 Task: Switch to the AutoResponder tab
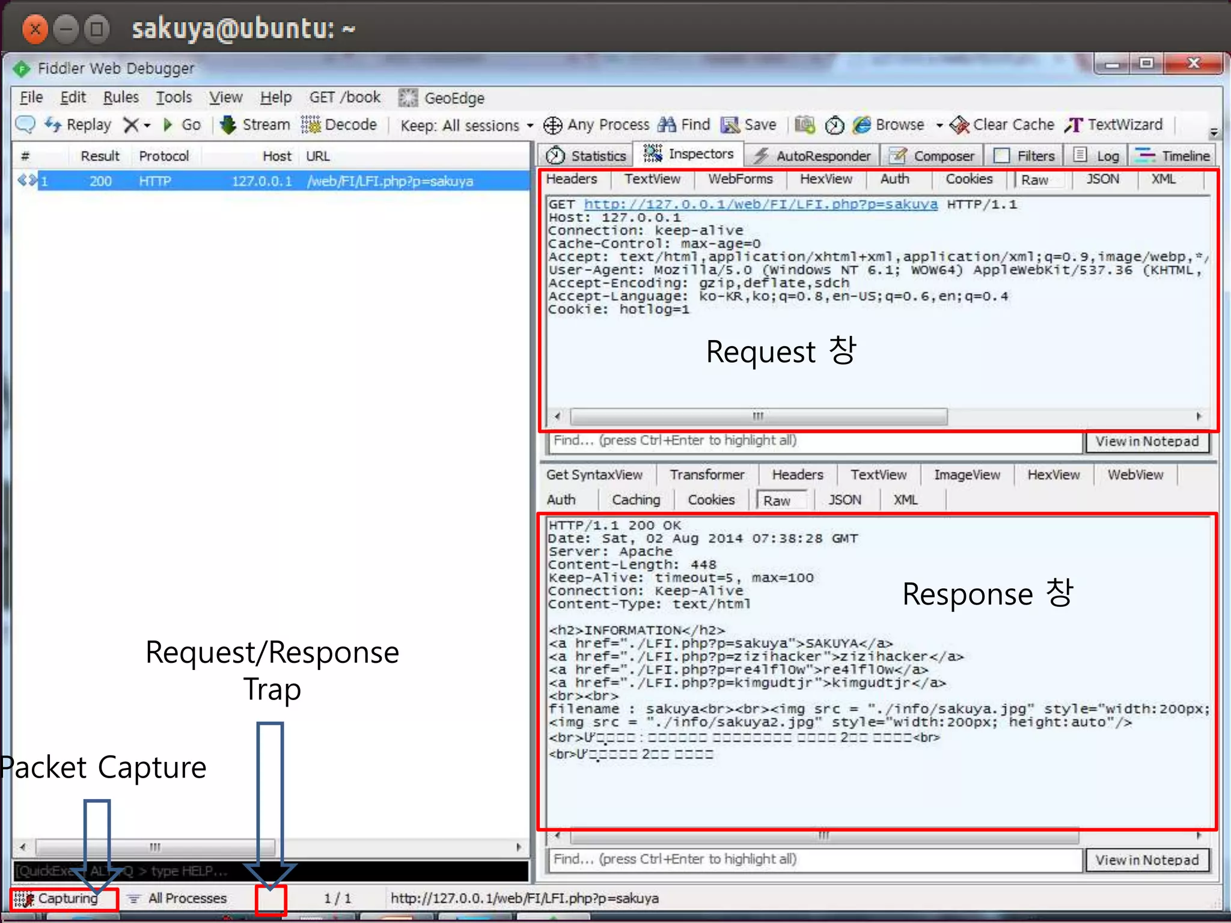point(812,156)
